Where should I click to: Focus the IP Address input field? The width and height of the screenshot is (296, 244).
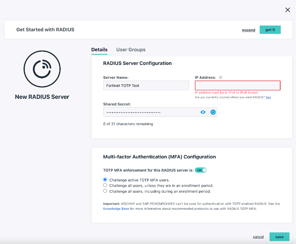(237, 86)
